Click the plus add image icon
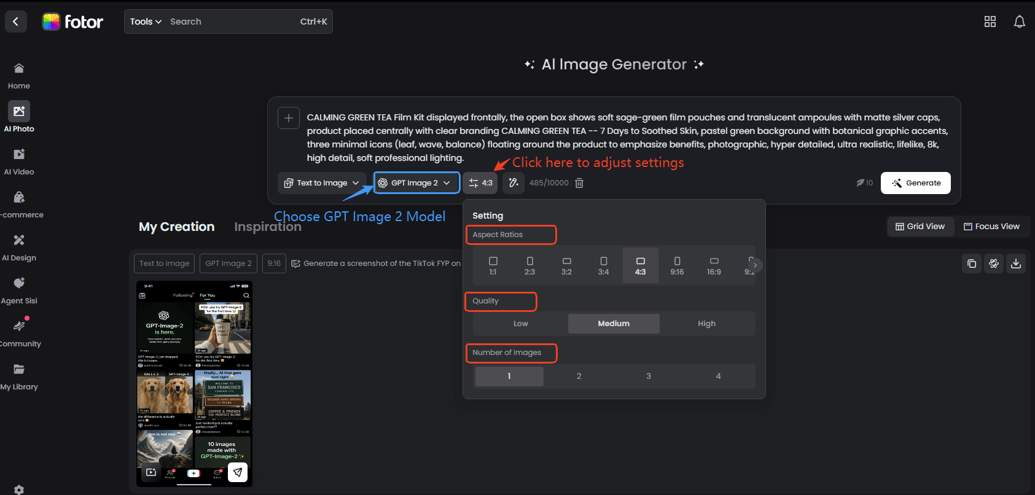1035x495 pixels. (289, 118)
